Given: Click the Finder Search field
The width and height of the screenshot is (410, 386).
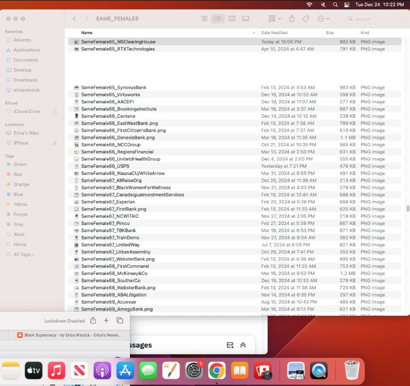Looking at the screenshot, I should click(375, 19).
